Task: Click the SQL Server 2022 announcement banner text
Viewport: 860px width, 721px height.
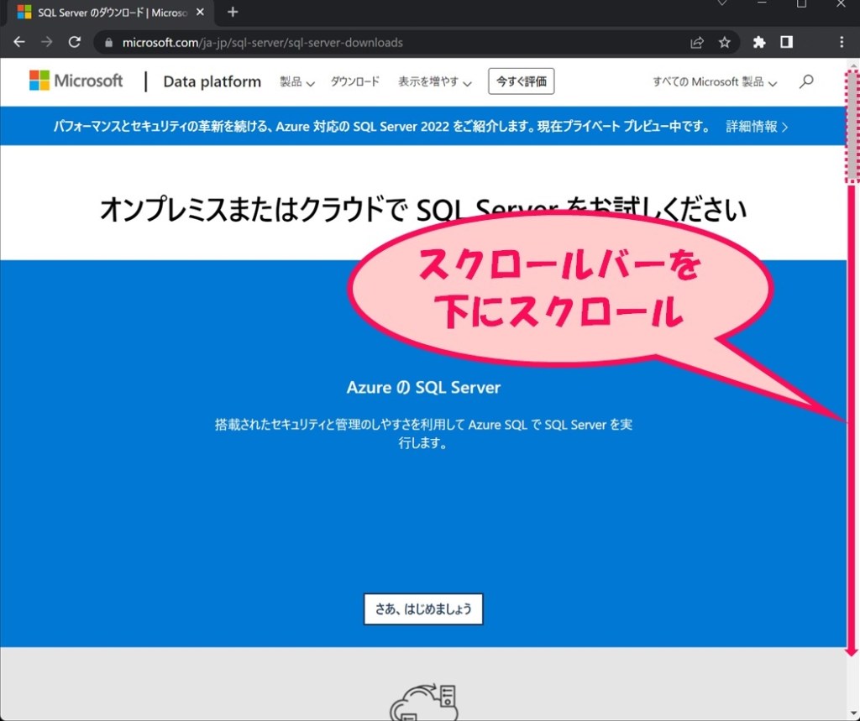Action: [x=382, y=127]
